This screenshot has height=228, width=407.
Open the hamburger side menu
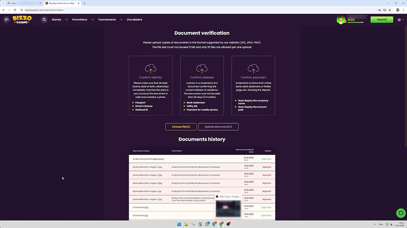(6, 20)
